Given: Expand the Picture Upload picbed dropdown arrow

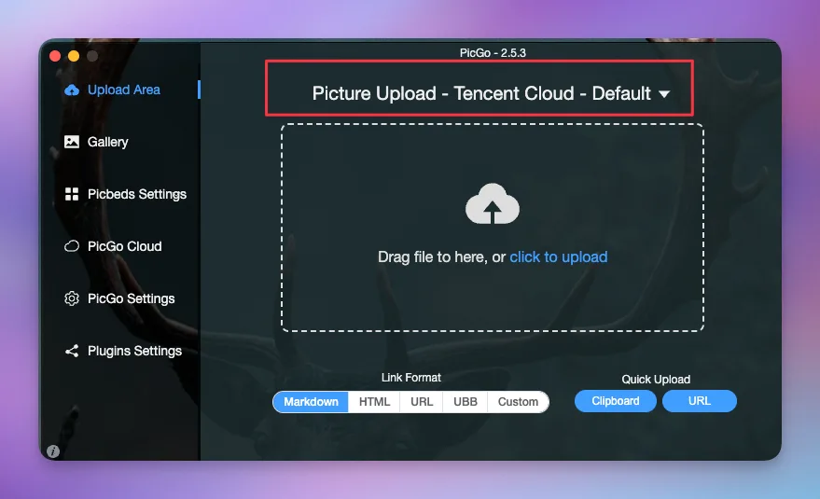Looking at the screenshot, I should tap(664, 94).
